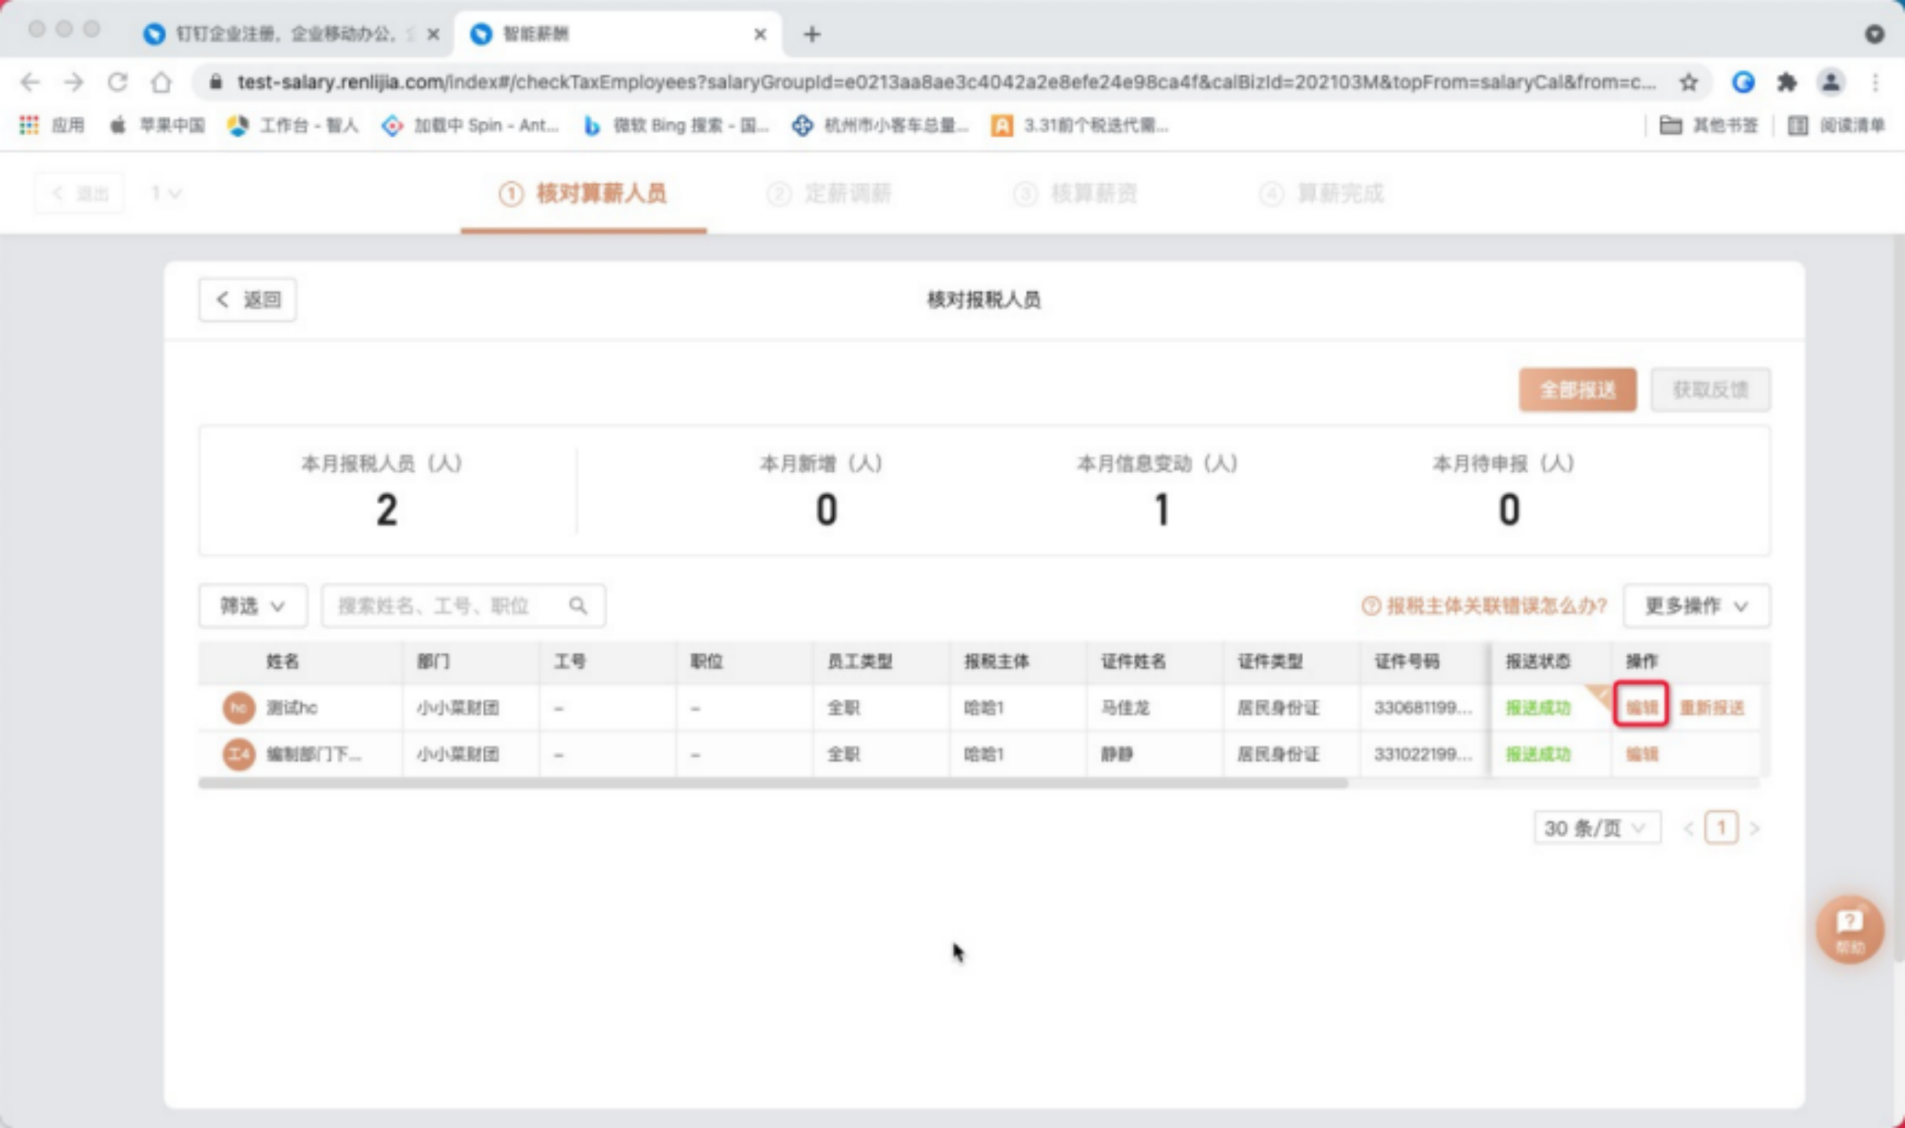Bookmark this page with the star icon

coord(1689,82)
